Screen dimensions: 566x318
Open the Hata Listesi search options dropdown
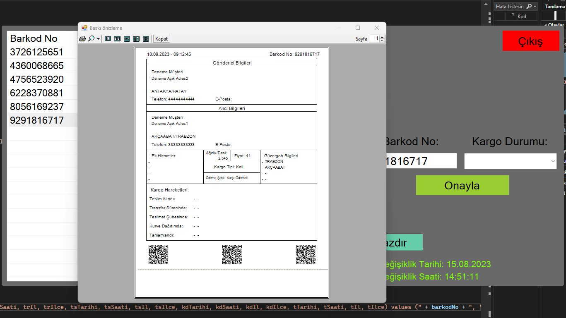tap(535, 6)
